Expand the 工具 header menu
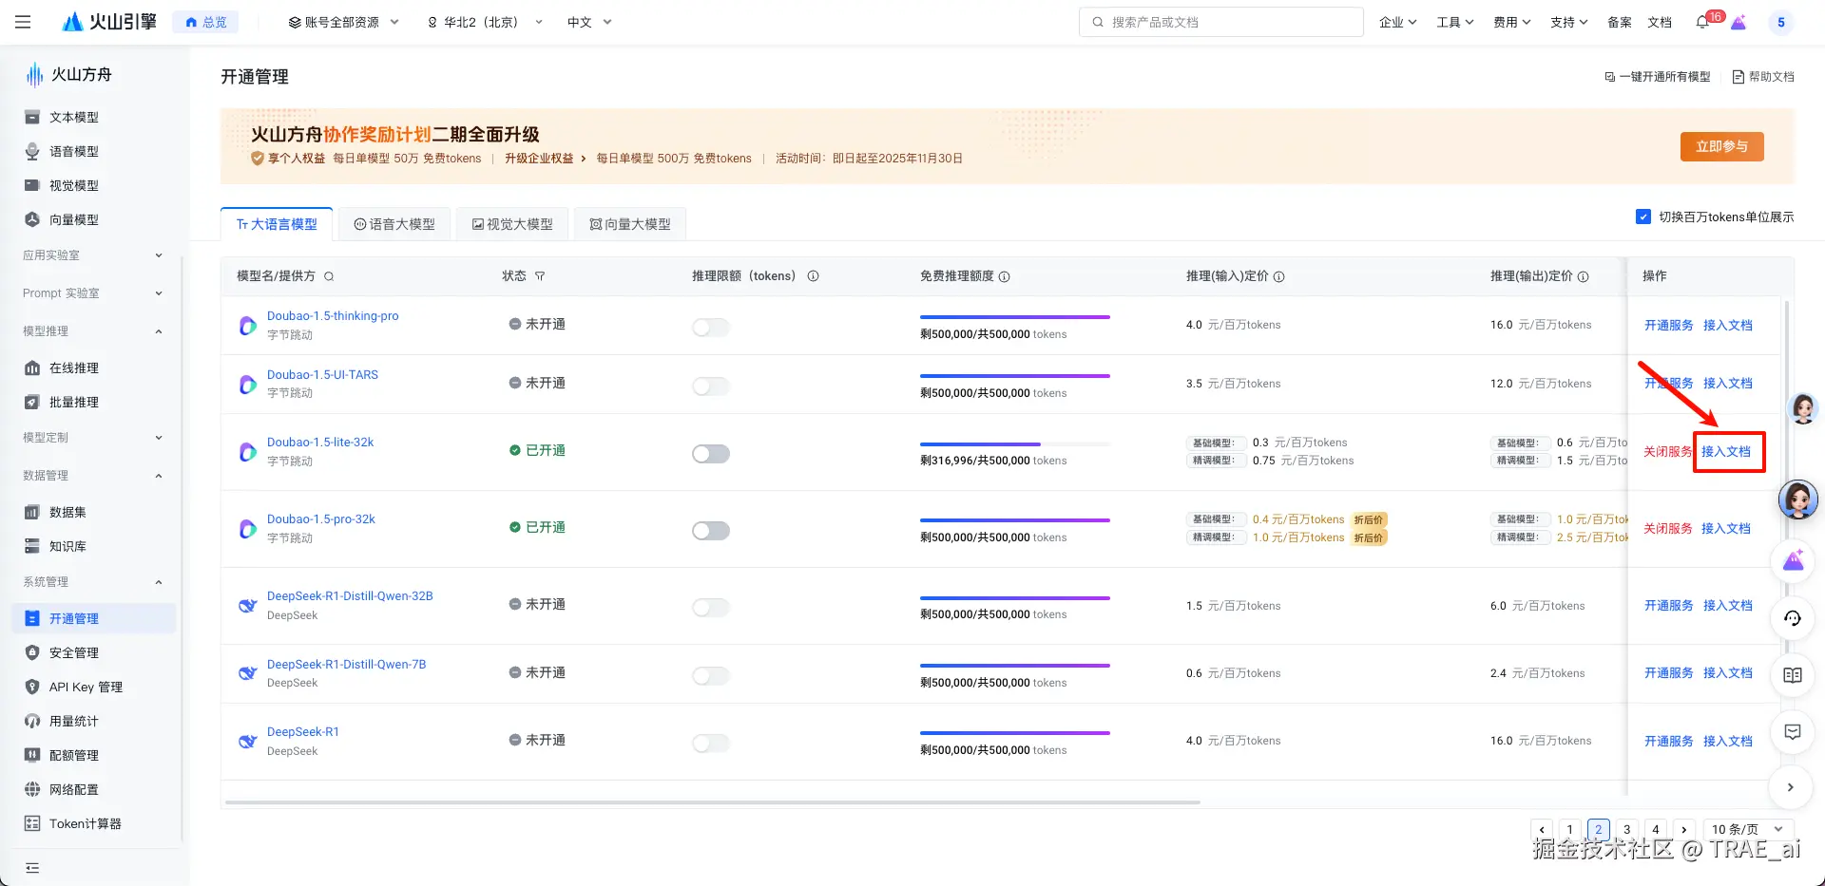 (x=1454, y=22)
